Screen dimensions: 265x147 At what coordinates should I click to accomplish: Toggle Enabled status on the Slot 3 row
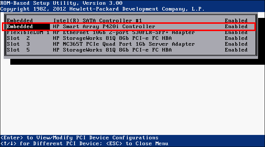(x=236, y=44)
